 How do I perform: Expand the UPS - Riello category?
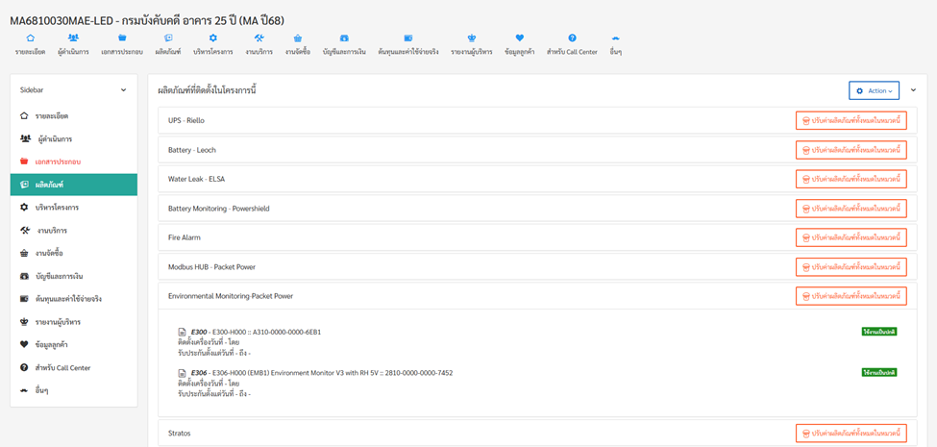(x=186, y=121)
